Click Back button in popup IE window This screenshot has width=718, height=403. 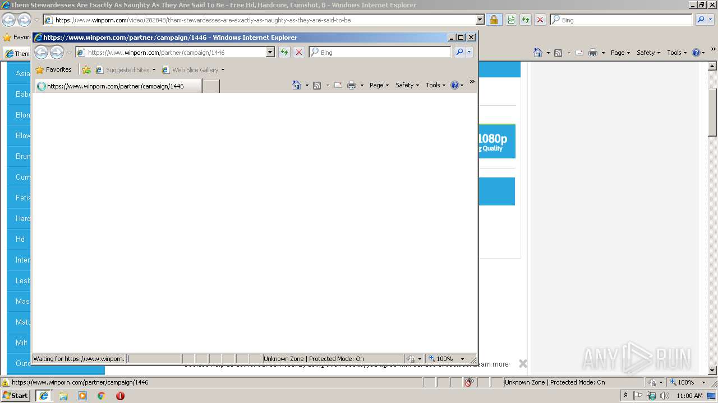coord(41,53)
